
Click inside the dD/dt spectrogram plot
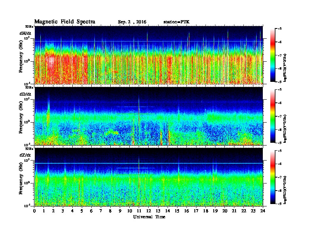point(149,116)
